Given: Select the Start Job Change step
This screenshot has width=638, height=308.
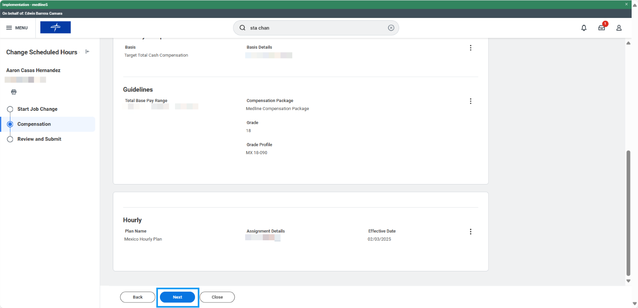Looking at the screenshot, I should point(37,109).
